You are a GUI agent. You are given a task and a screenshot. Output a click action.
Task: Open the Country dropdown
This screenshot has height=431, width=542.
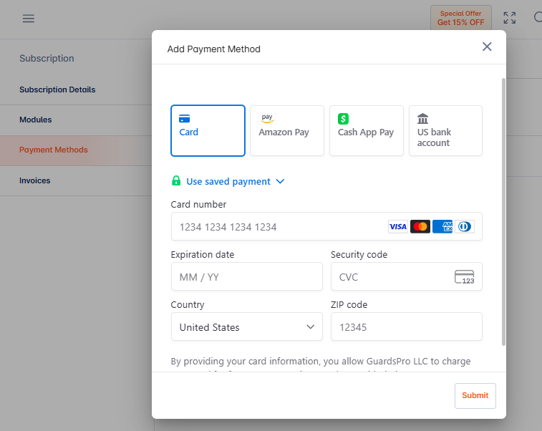point(247,327)
